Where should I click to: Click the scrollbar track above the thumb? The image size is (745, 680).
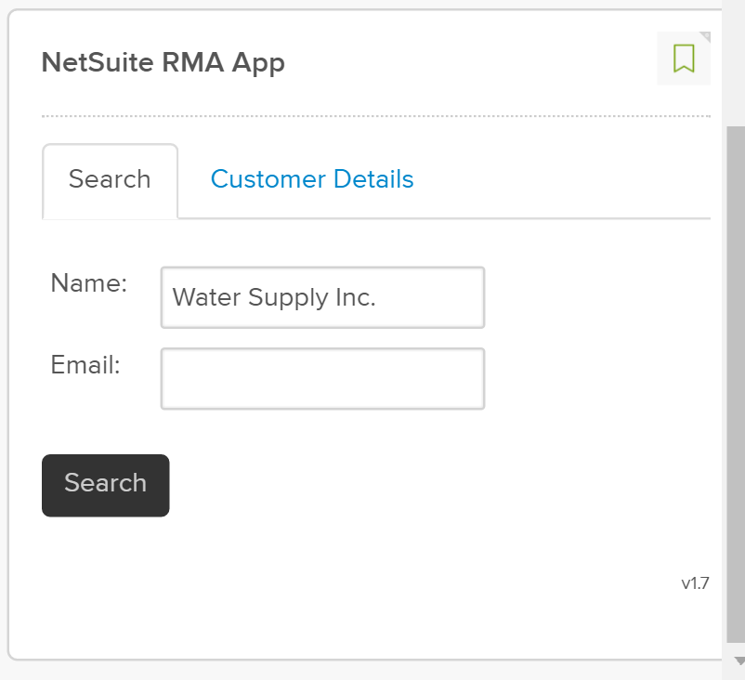(x=736, y=67)
